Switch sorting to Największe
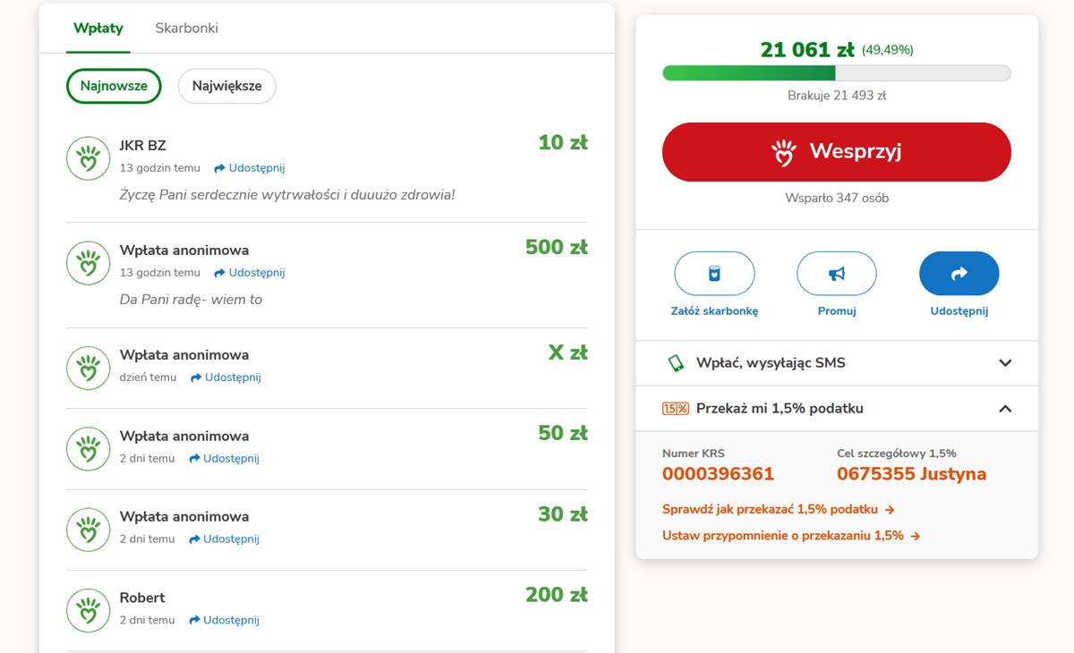The width and height of the screenshot is (1074, 653). [x=226, y=87]
